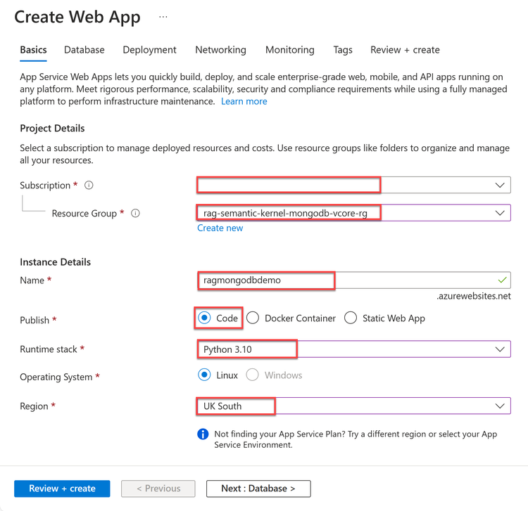Click the Resource Group info icon
This screenshot has width=528, height=511.
coord(136,214)
